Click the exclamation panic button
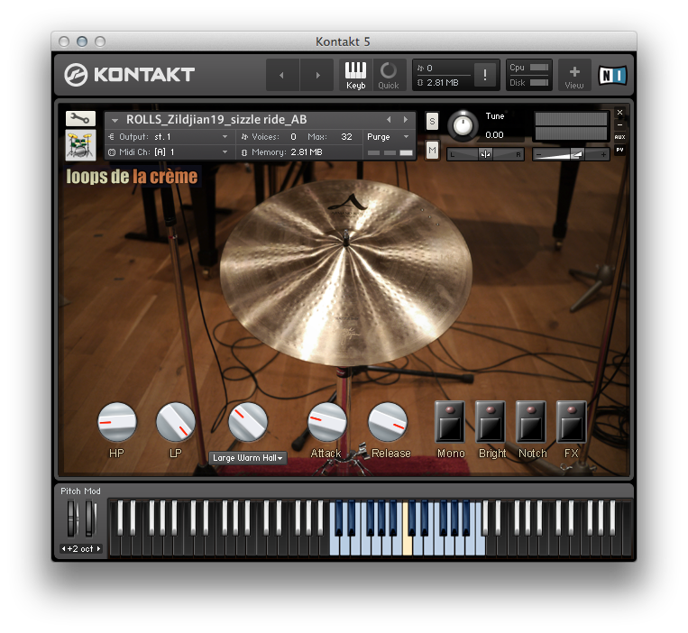 coord(485,76)
